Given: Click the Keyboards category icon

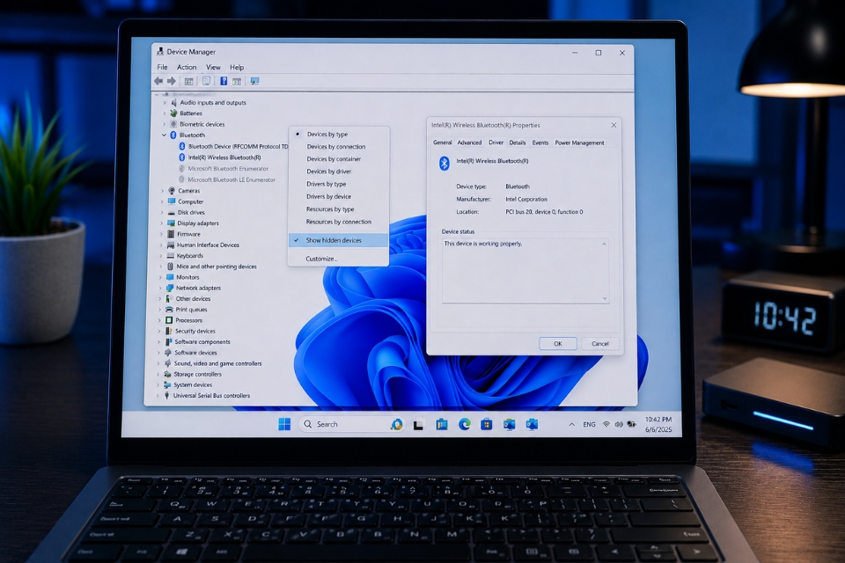Looking at the screenshot, I should pyautogui.click(x=171, y=256).
